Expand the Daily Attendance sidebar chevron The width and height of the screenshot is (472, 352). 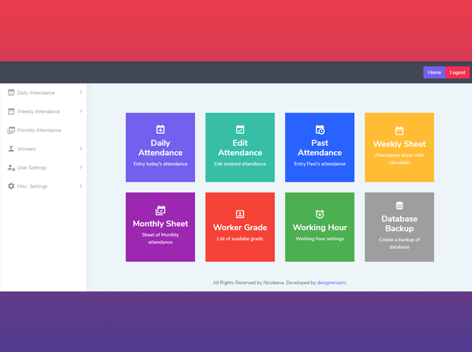(81, 93)
